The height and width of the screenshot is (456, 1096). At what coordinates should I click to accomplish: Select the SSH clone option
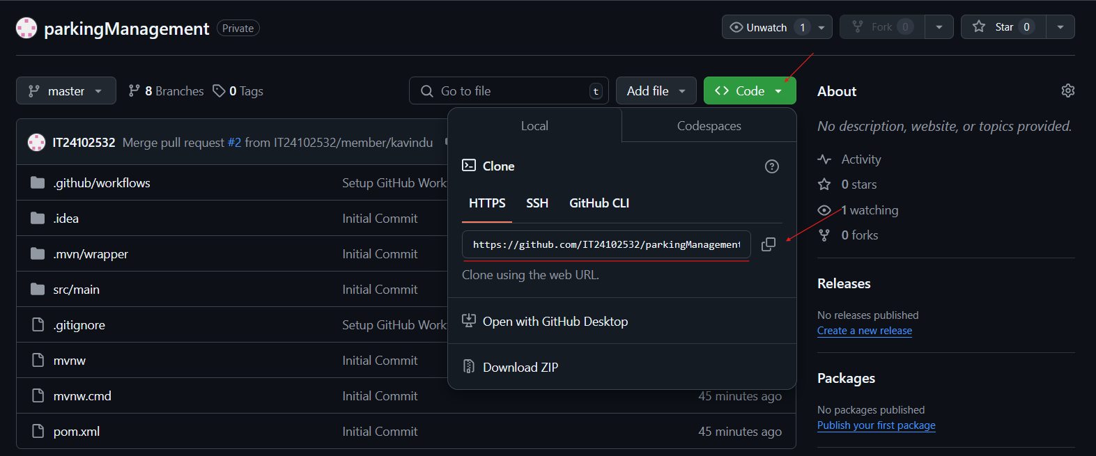pyautogui.click(x=537, y=203)
